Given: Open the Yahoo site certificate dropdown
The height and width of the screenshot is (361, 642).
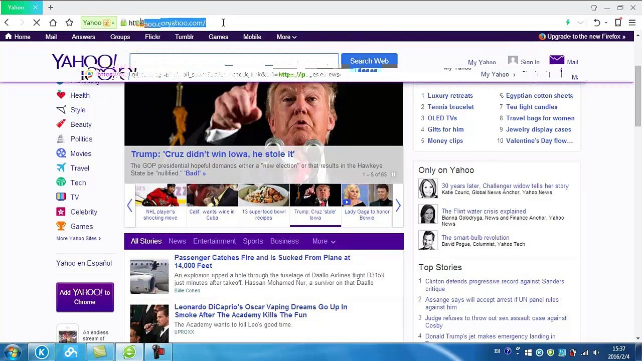Looking at the screenshot, I should (x=98, y=23).
